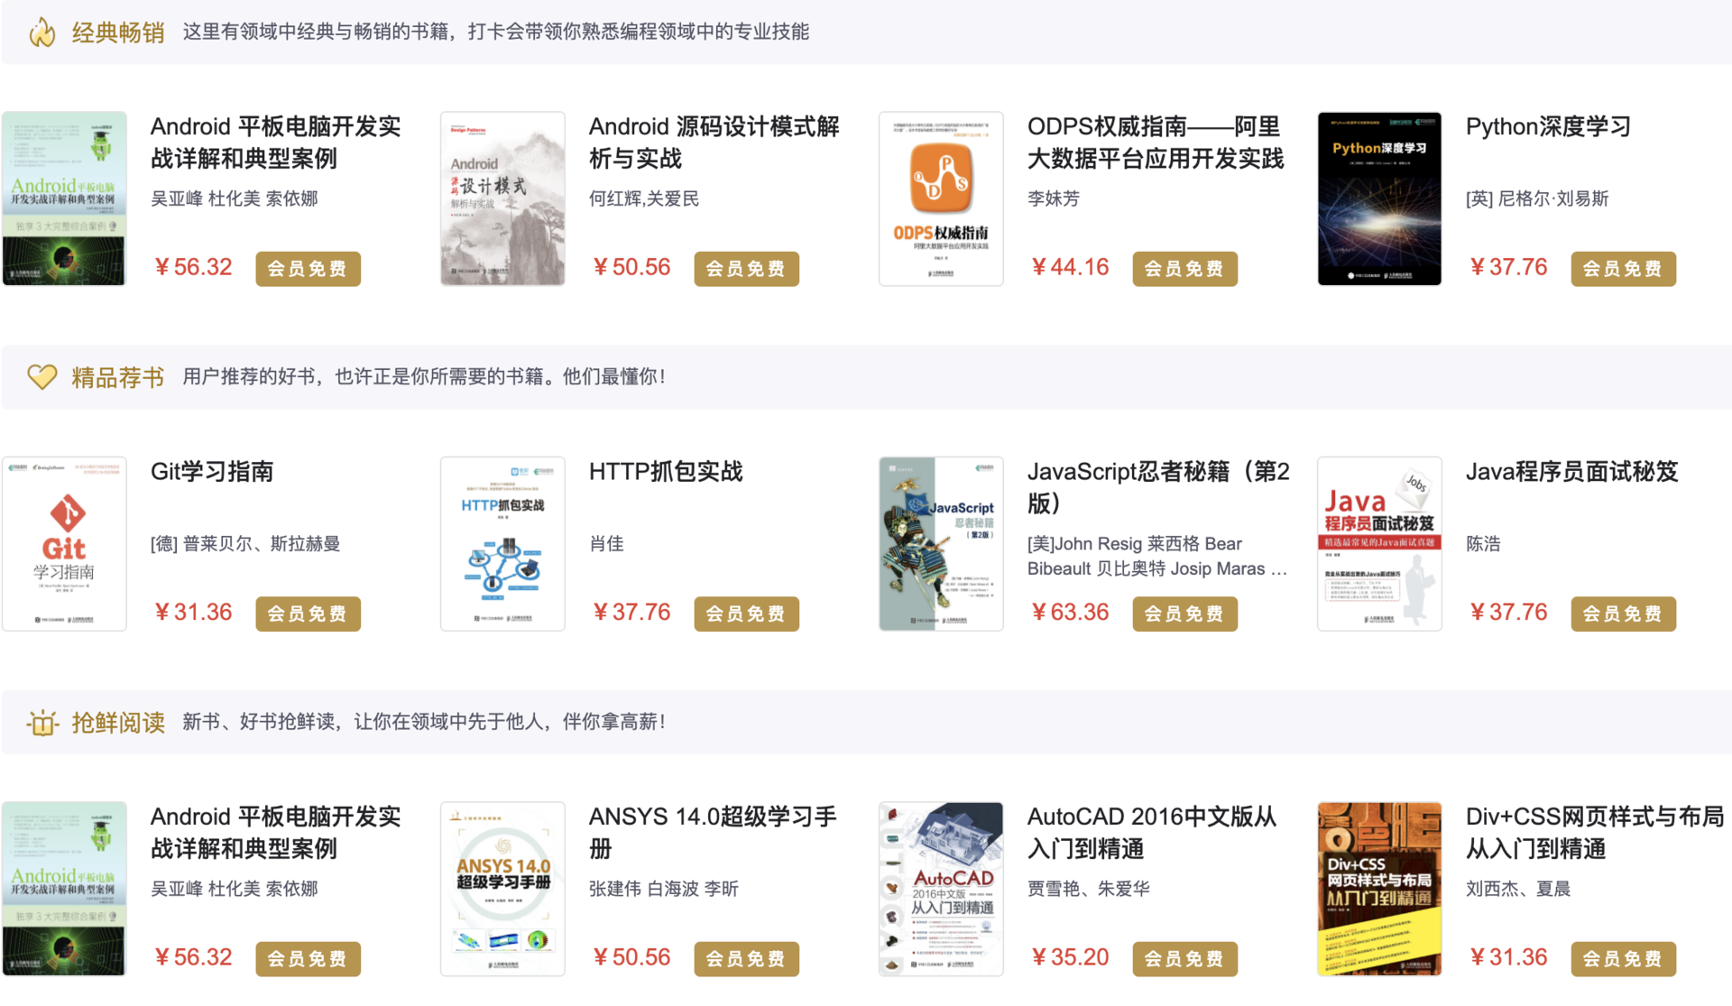
Task: Click the heart icon beside 精品荐书
Action: click(x=41, y=376)
